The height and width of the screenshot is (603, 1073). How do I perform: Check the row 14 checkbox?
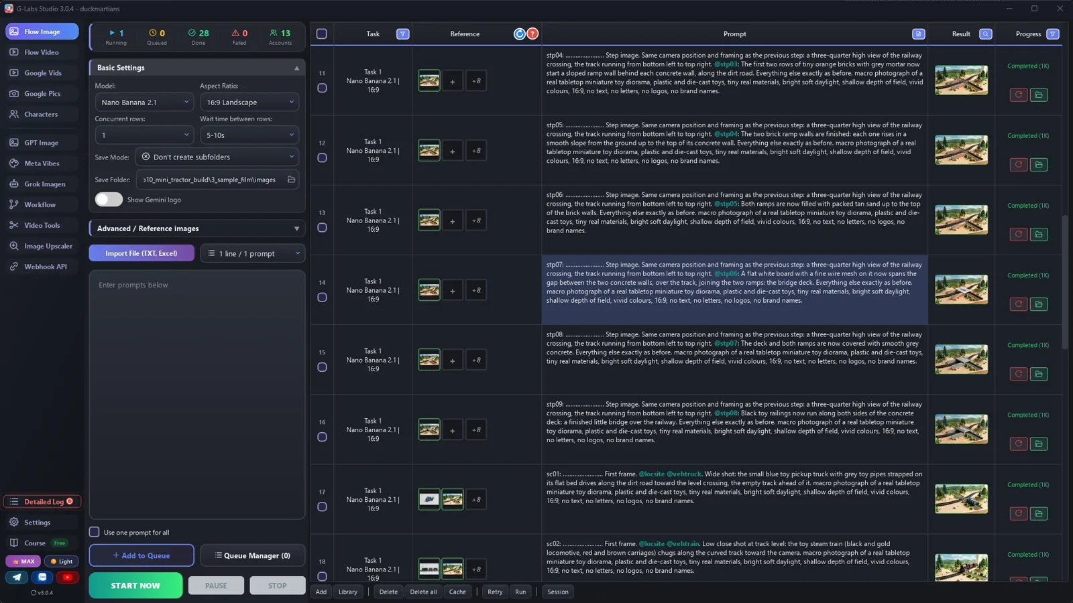(322, 297)
